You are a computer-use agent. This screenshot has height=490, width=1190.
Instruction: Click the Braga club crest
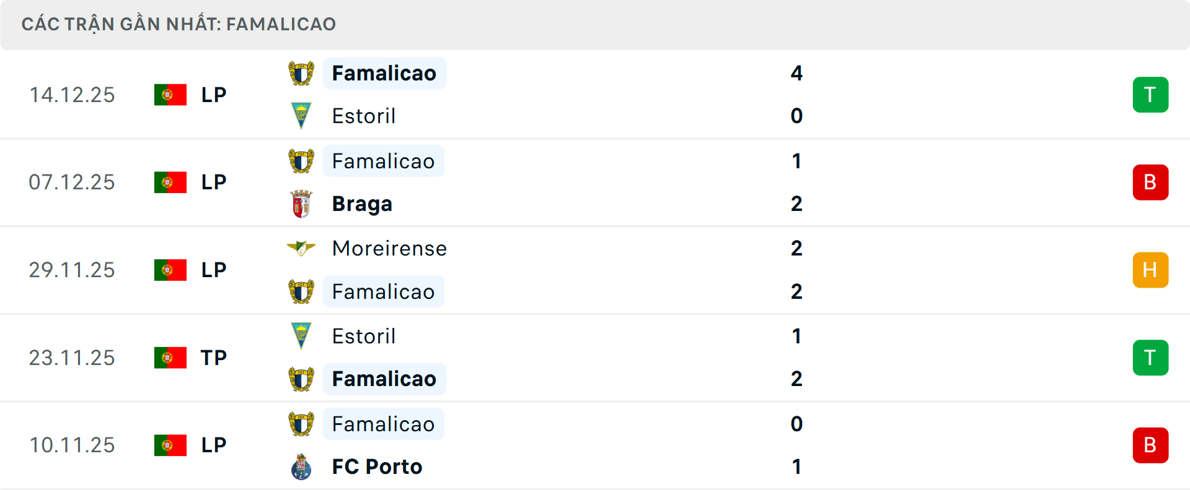point(301,204)
